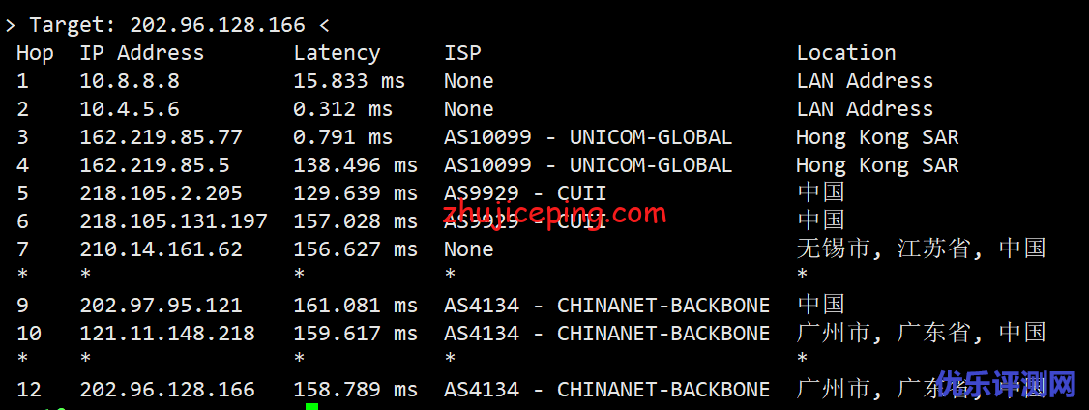Image resolution: width=1089 pixels, height=410 pixels.
Task: Click hop 1 IP address 10.8.8.8
Action: (x=129, y=81)
